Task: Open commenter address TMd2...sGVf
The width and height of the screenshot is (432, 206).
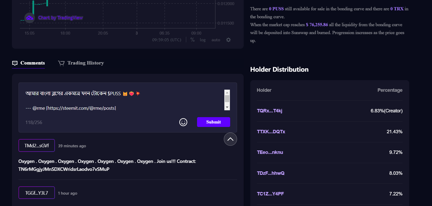Action: click(x=37, y=145)
